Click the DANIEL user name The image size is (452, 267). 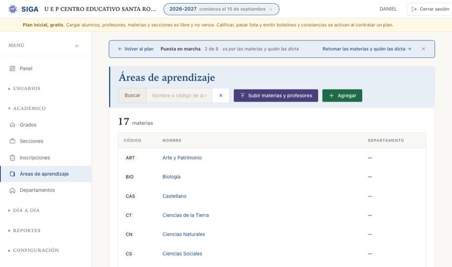(388, 9)
